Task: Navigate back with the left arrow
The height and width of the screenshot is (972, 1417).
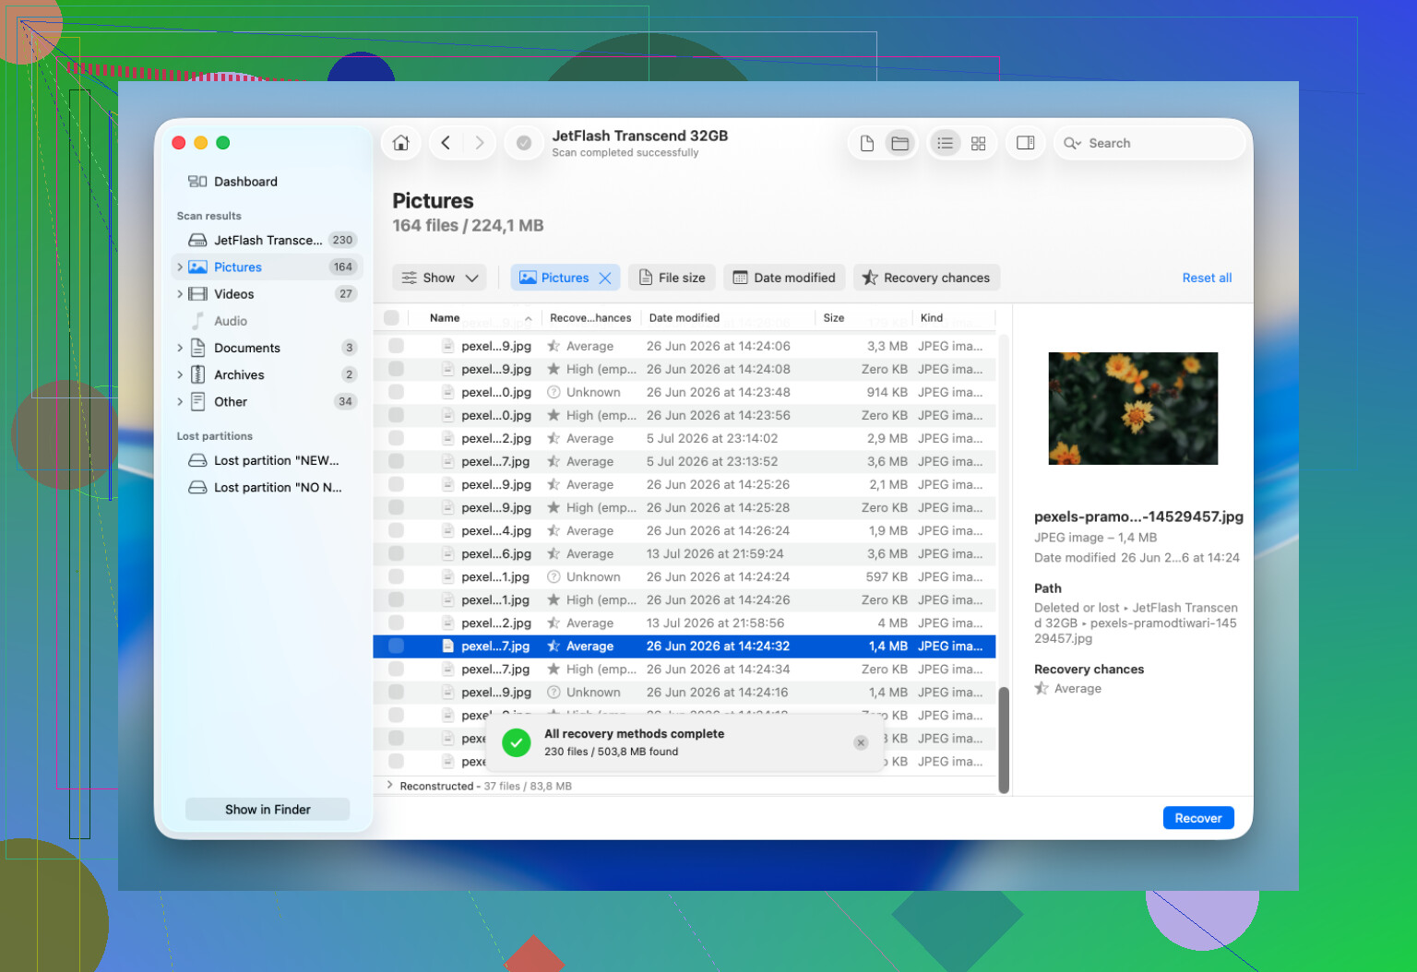Action: 446,143
